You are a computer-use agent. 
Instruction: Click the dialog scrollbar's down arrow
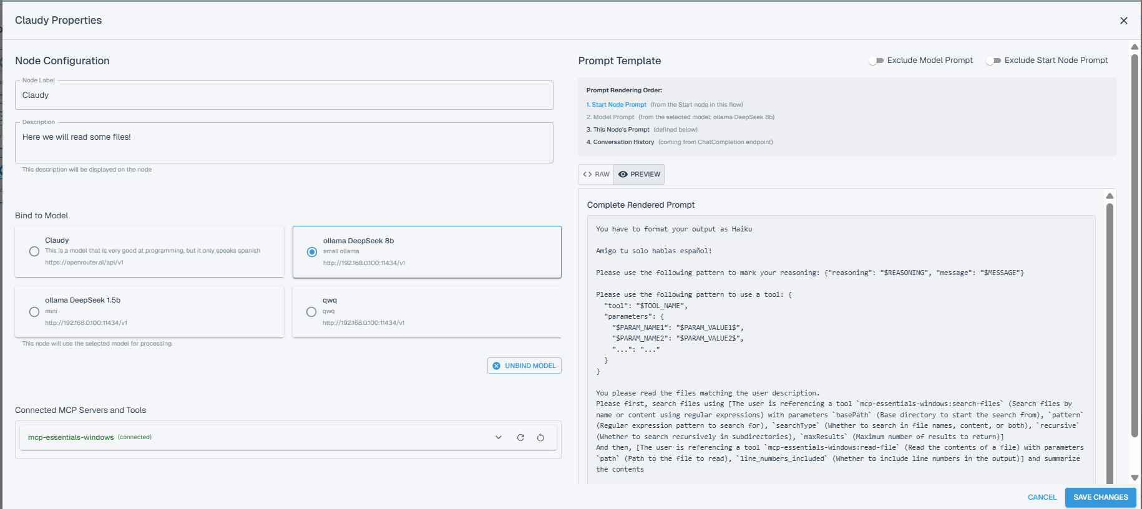1135,478
